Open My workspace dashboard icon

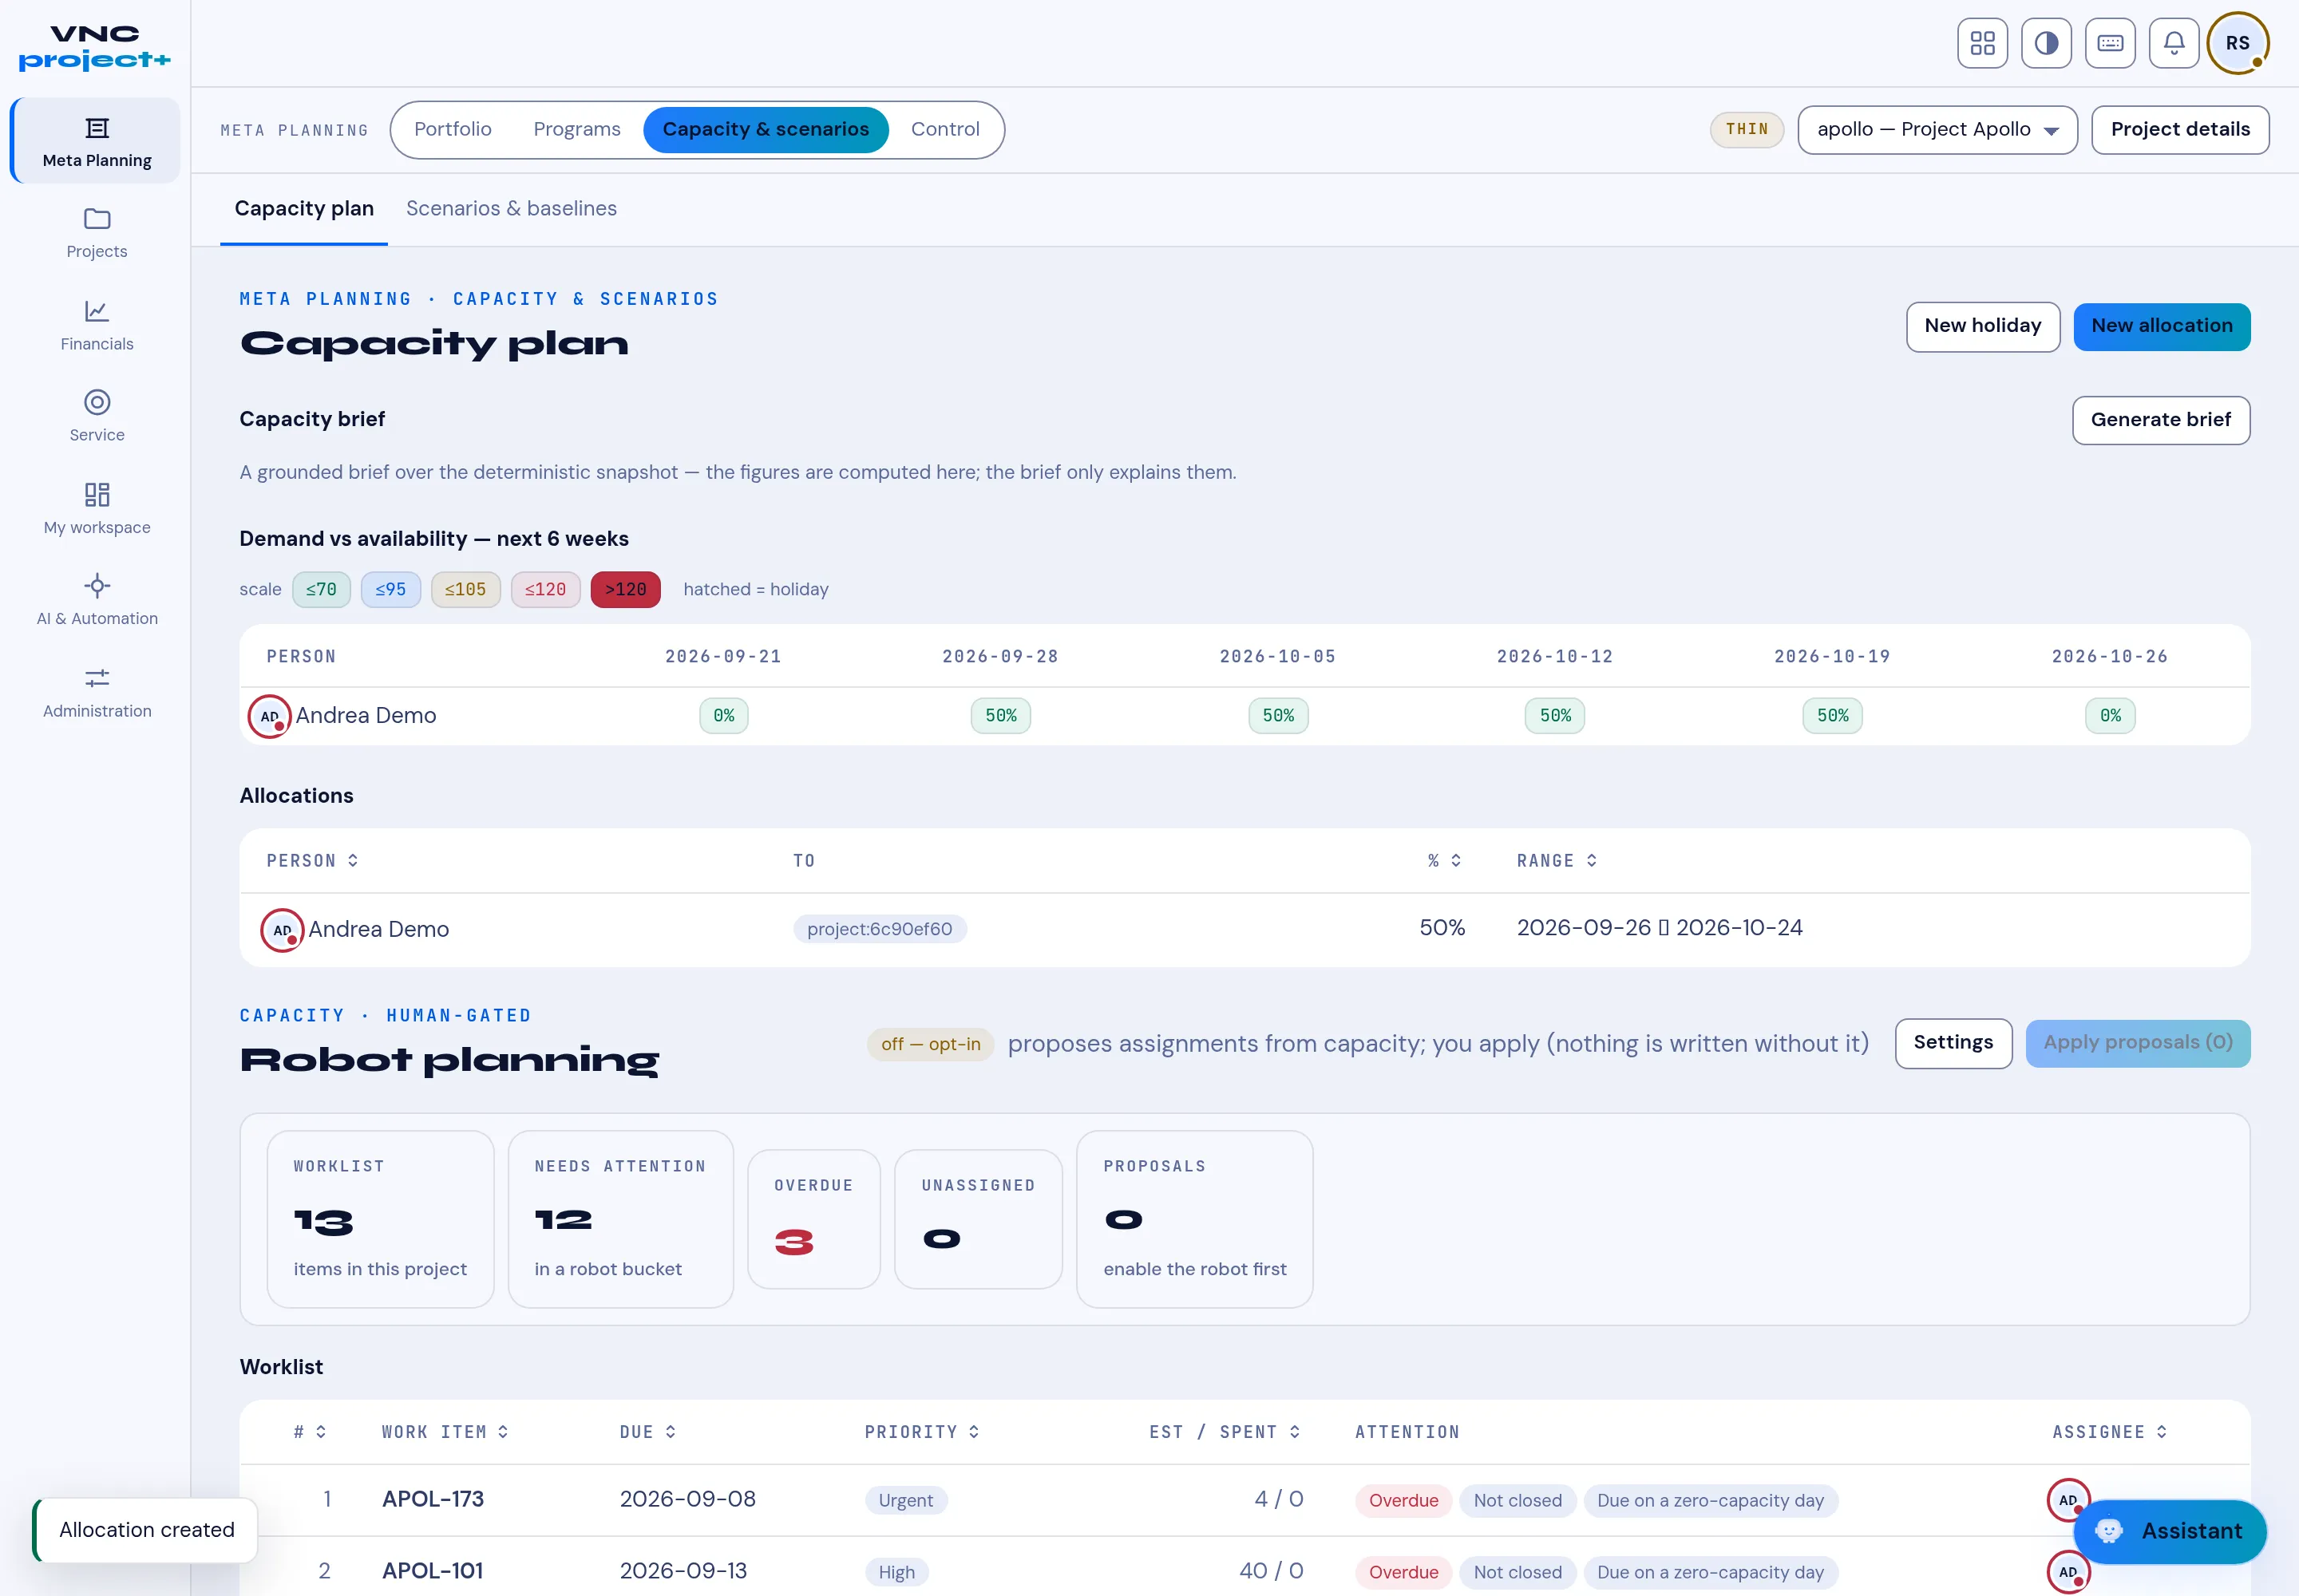97,494
